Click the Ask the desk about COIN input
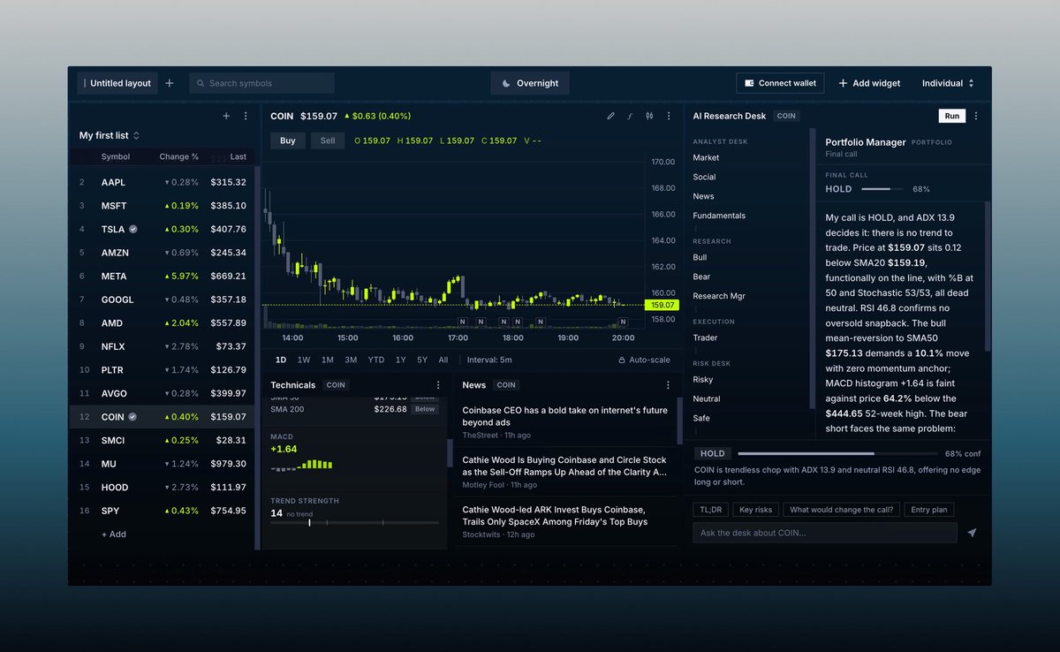This screenshot has height=652, width=1060. click(x=825, y=533)
